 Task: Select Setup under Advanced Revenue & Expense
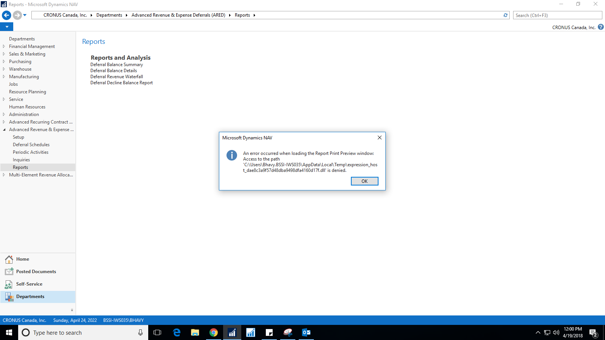point(19,137)
